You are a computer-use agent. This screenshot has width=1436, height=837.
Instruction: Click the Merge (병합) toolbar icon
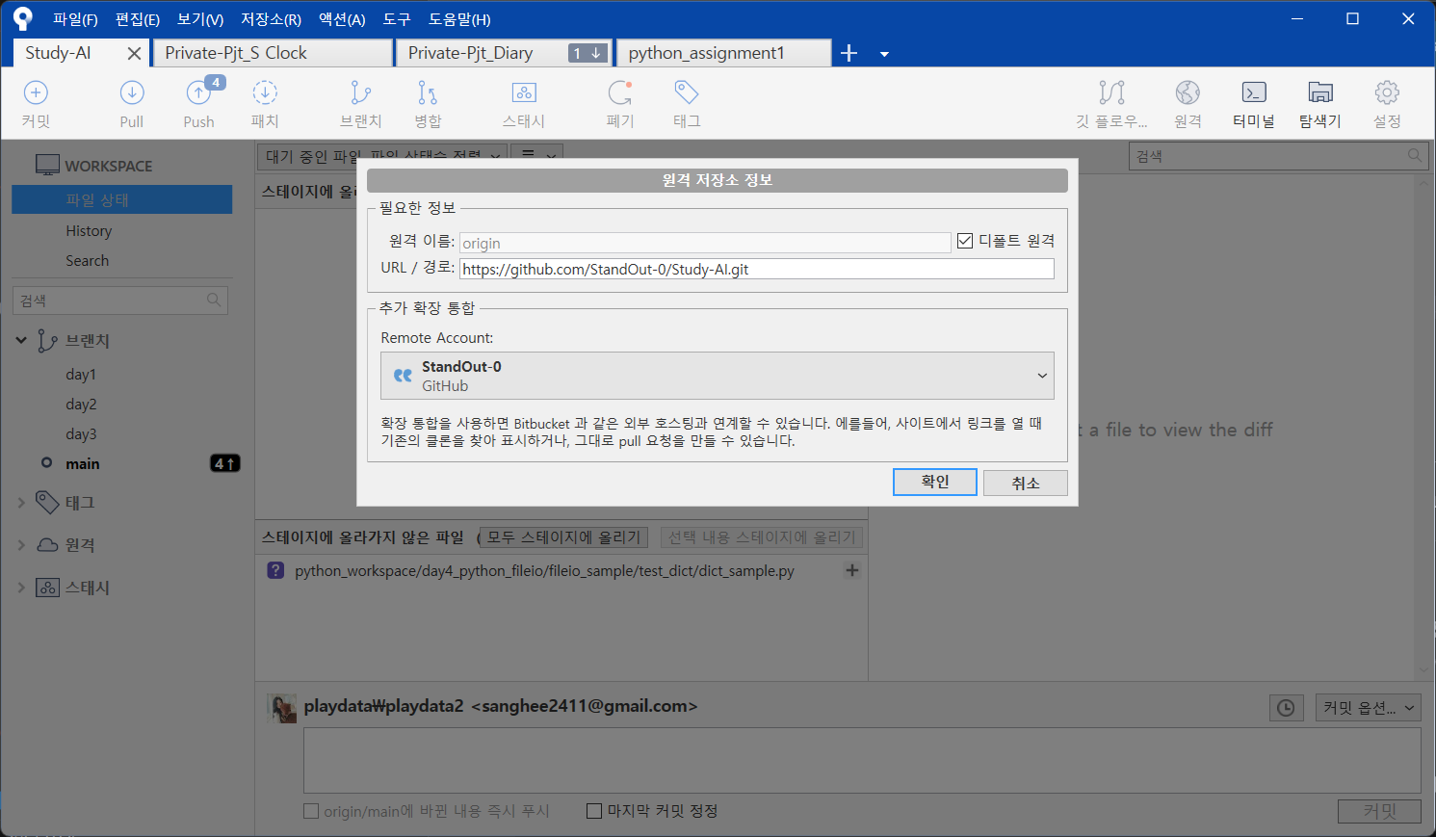click(x=428, y=103)
